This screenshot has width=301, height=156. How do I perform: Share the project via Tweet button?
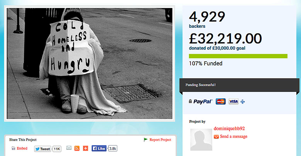(42, 149)
